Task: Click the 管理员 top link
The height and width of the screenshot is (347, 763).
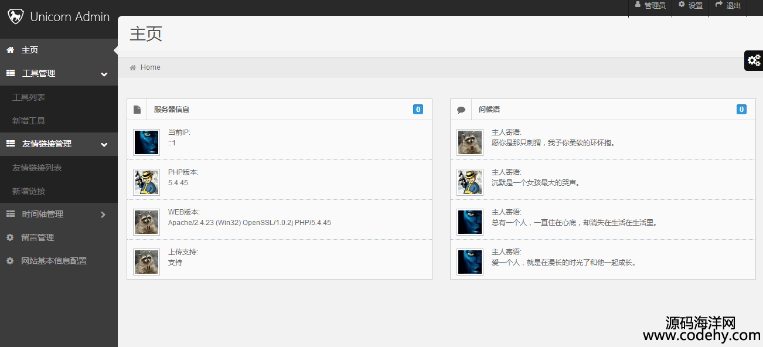Action: (x=650, y=6)
